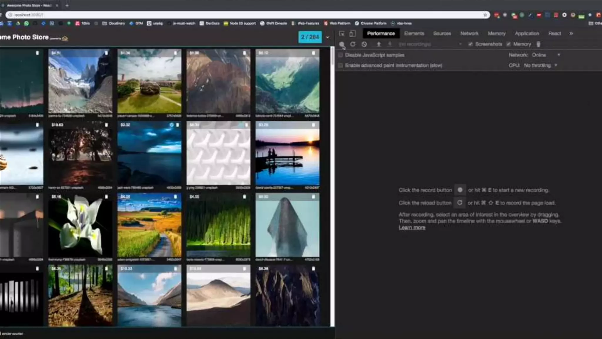
Task: Load a profile with the upload arrow
Action: 379,44
